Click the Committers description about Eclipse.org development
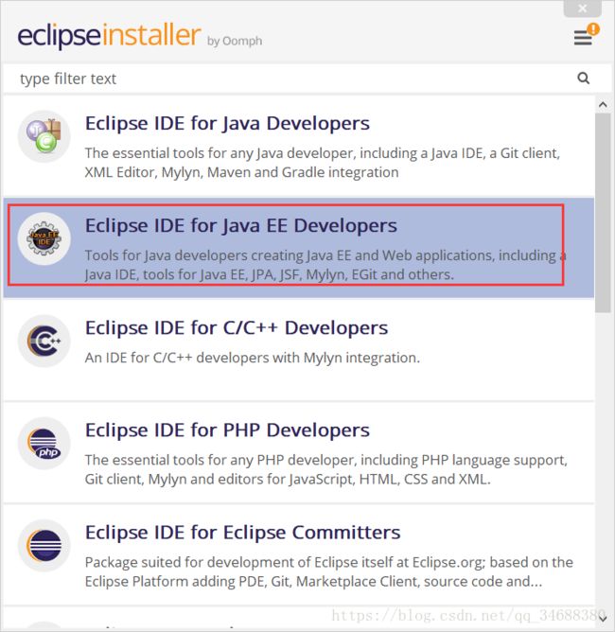The height and width of the screenshot is (632, 615). [329, 572]
